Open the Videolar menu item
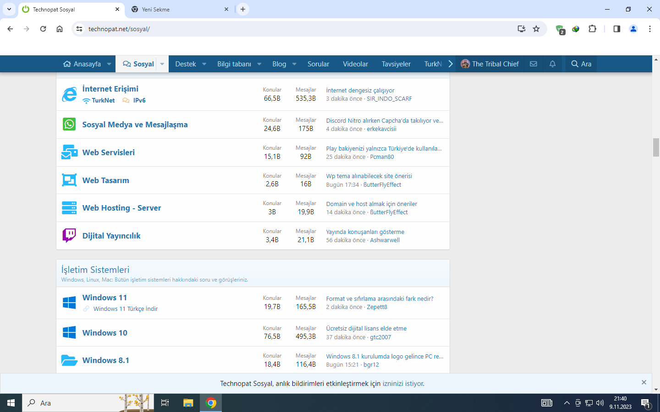The image size is (660, 412). pos(355,64)
